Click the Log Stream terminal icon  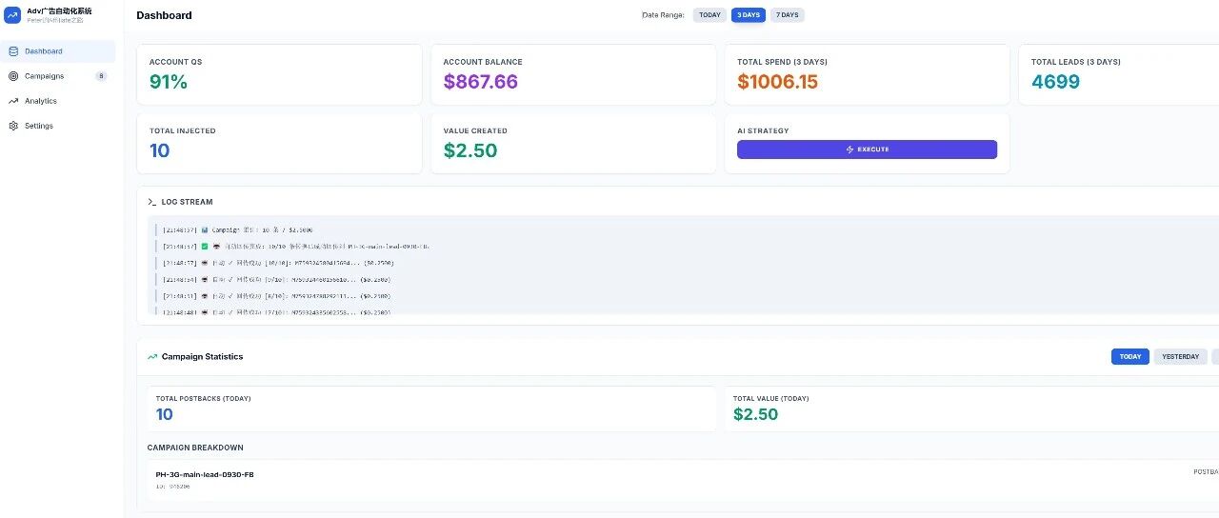click(152, 202)
